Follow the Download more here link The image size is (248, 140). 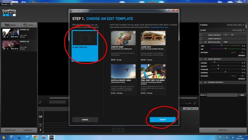159,27
